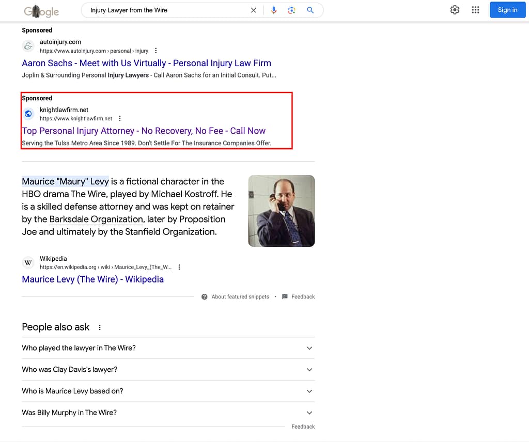Click the knightlawfirm.net site name
Screen dimensions: 529x442
point(64,110)
